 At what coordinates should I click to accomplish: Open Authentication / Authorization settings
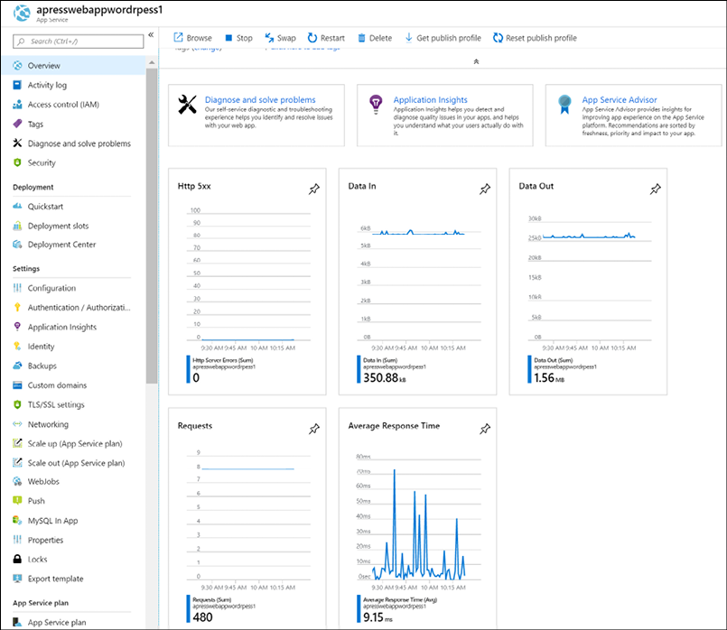[73, 307]
